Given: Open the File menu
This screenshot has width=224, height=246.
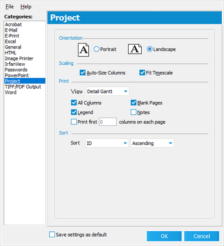Looking at the screenshot, I should tap(9, 7).
